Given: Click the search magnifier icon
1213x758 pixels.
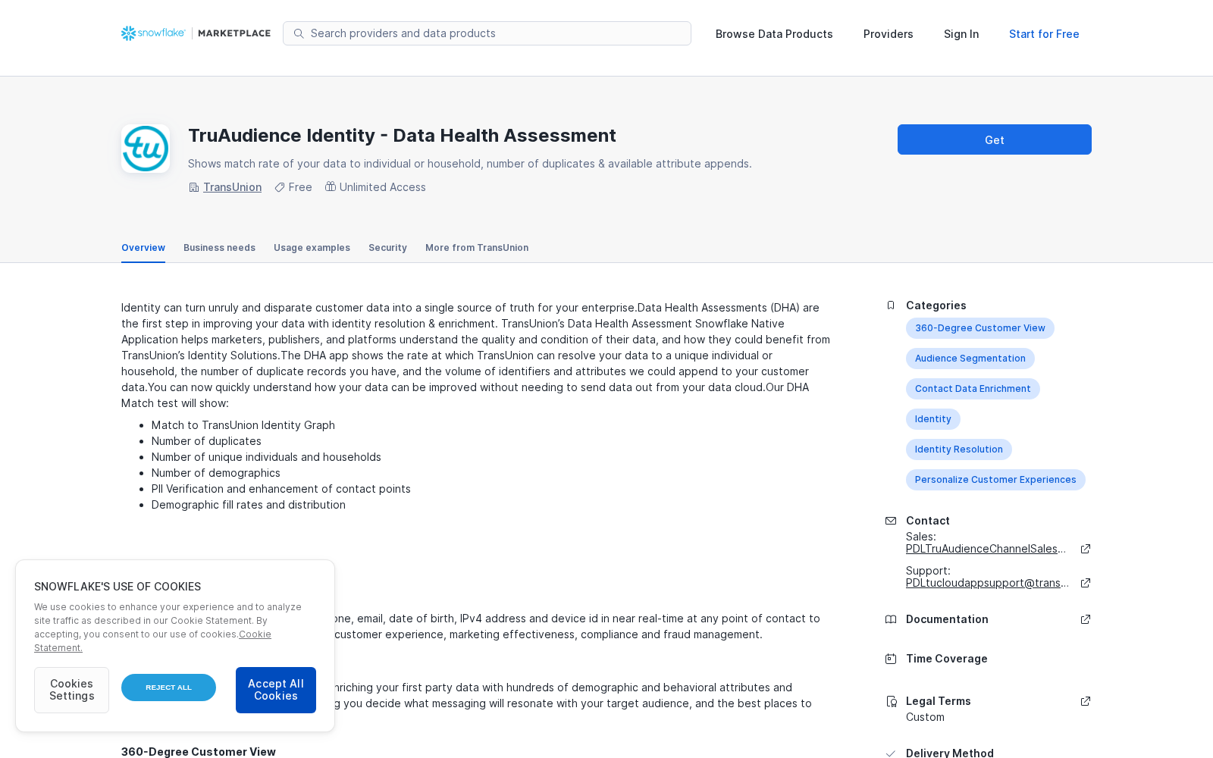Looking at the screenshot, I should point(299,33).
